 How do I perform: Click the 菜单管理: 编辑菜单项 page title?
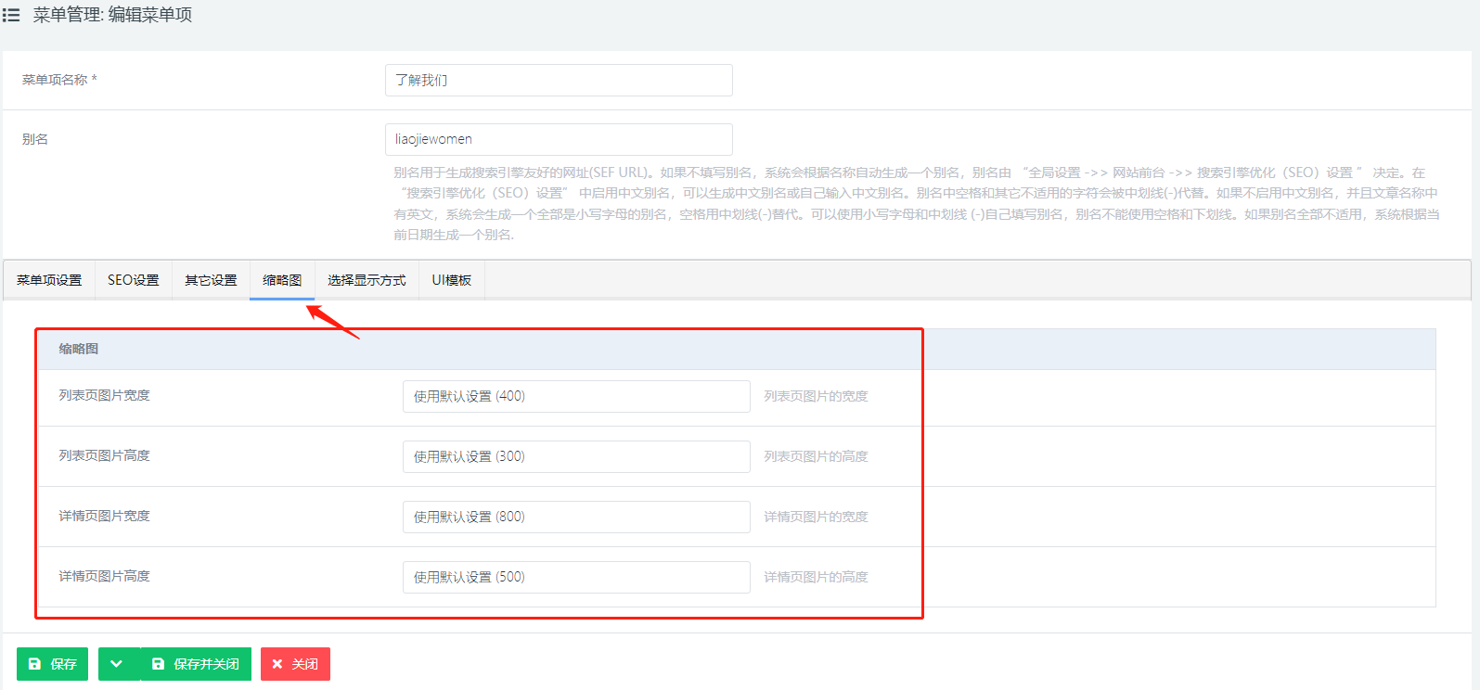pyautogui.click(x=112, y=16)
